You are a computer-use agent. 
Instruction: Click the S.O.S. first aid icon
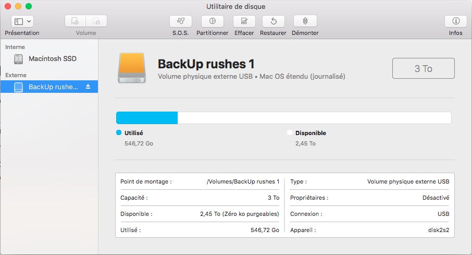(181, 21)
